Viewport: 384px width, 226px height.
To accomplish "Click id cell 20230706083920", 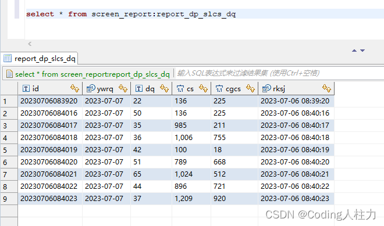I will coord(50,101).
